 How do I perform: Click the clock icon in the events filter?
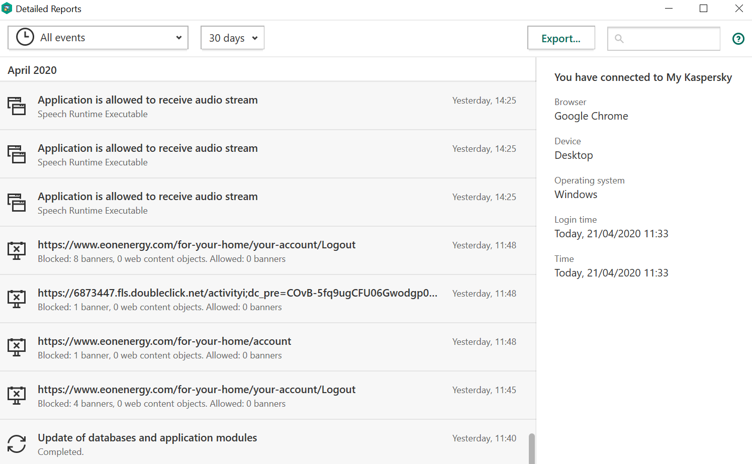[25, 37]
